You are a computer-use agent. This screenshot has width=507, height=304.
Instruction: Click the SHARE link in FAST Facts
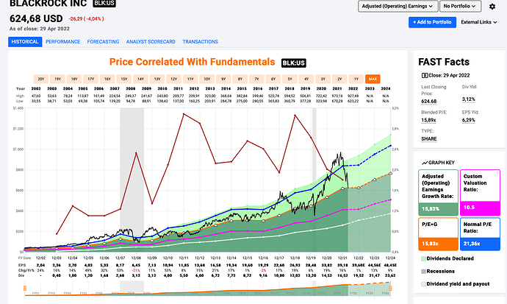click(428, 138)
